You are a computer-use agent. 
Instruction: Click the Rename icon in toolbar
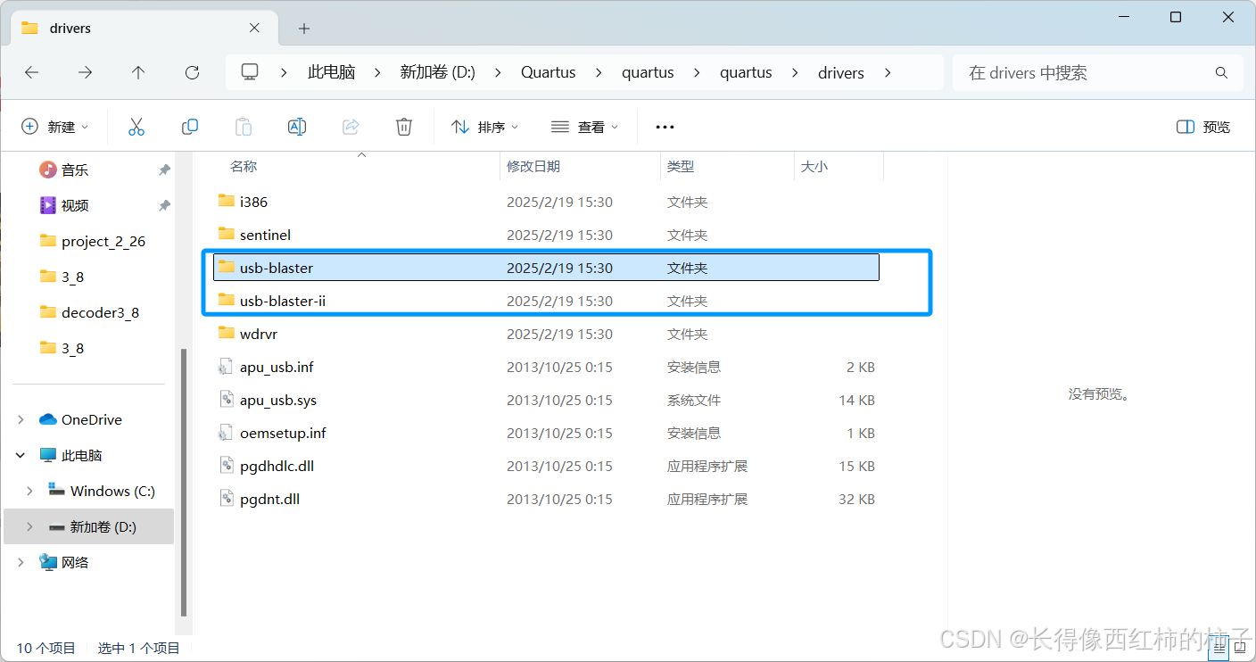coord(297,127)
